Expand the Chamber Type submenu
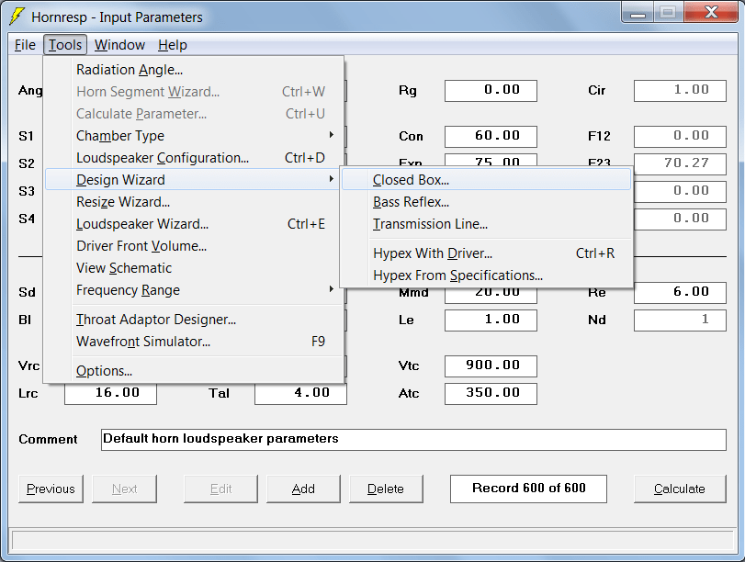 point(194,136)
